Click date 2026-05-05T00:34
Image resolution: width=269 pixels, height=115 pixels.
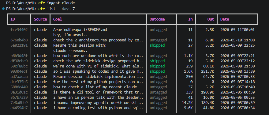[237, 108]
